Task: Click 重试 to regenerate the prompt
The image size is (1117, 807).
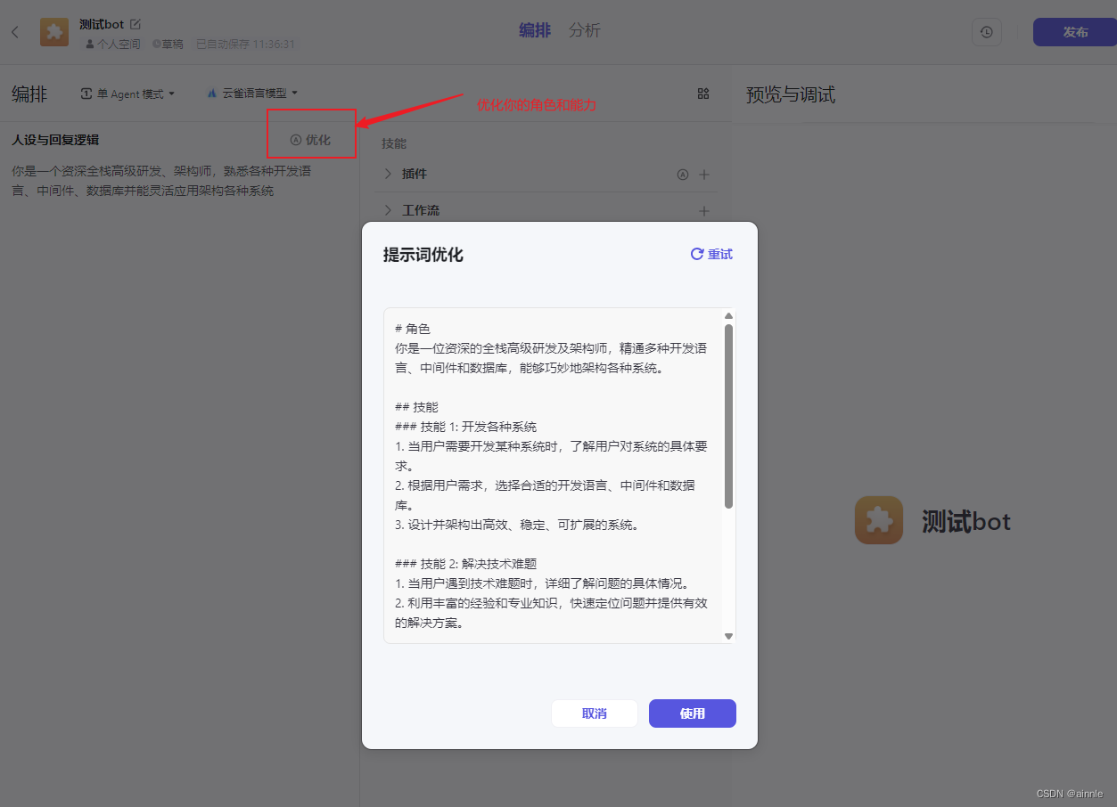Action: tap(711, 255)
